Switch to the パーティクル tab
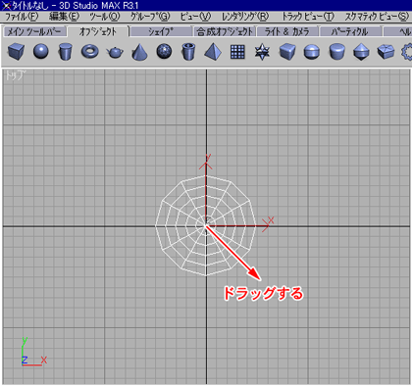 point(350,31)
